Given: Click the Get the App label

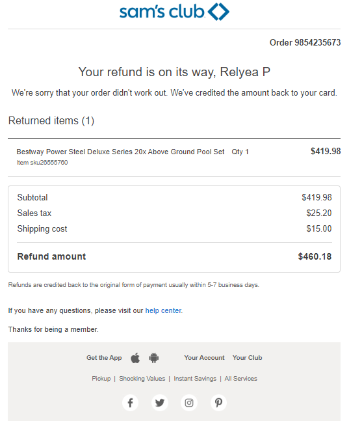Looking at the screenshot, I should pyautogui.click(x=104, y=358).
